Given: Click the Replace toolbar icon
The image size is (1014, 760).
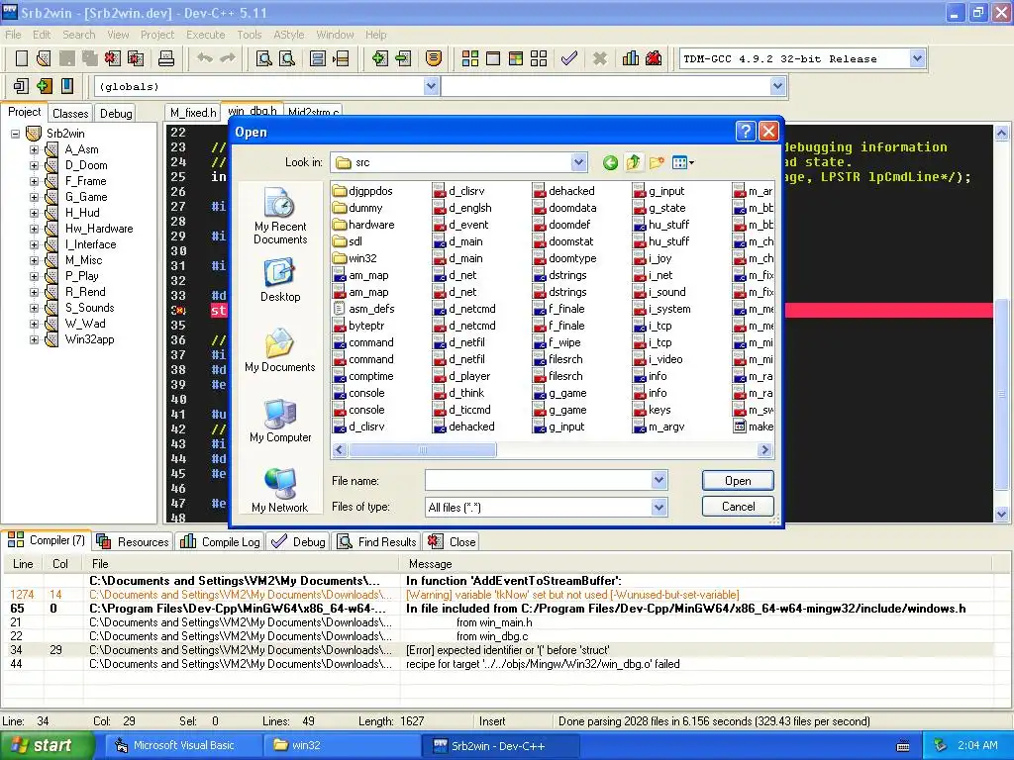Looking at the screenshot, I should click(287, 58).
